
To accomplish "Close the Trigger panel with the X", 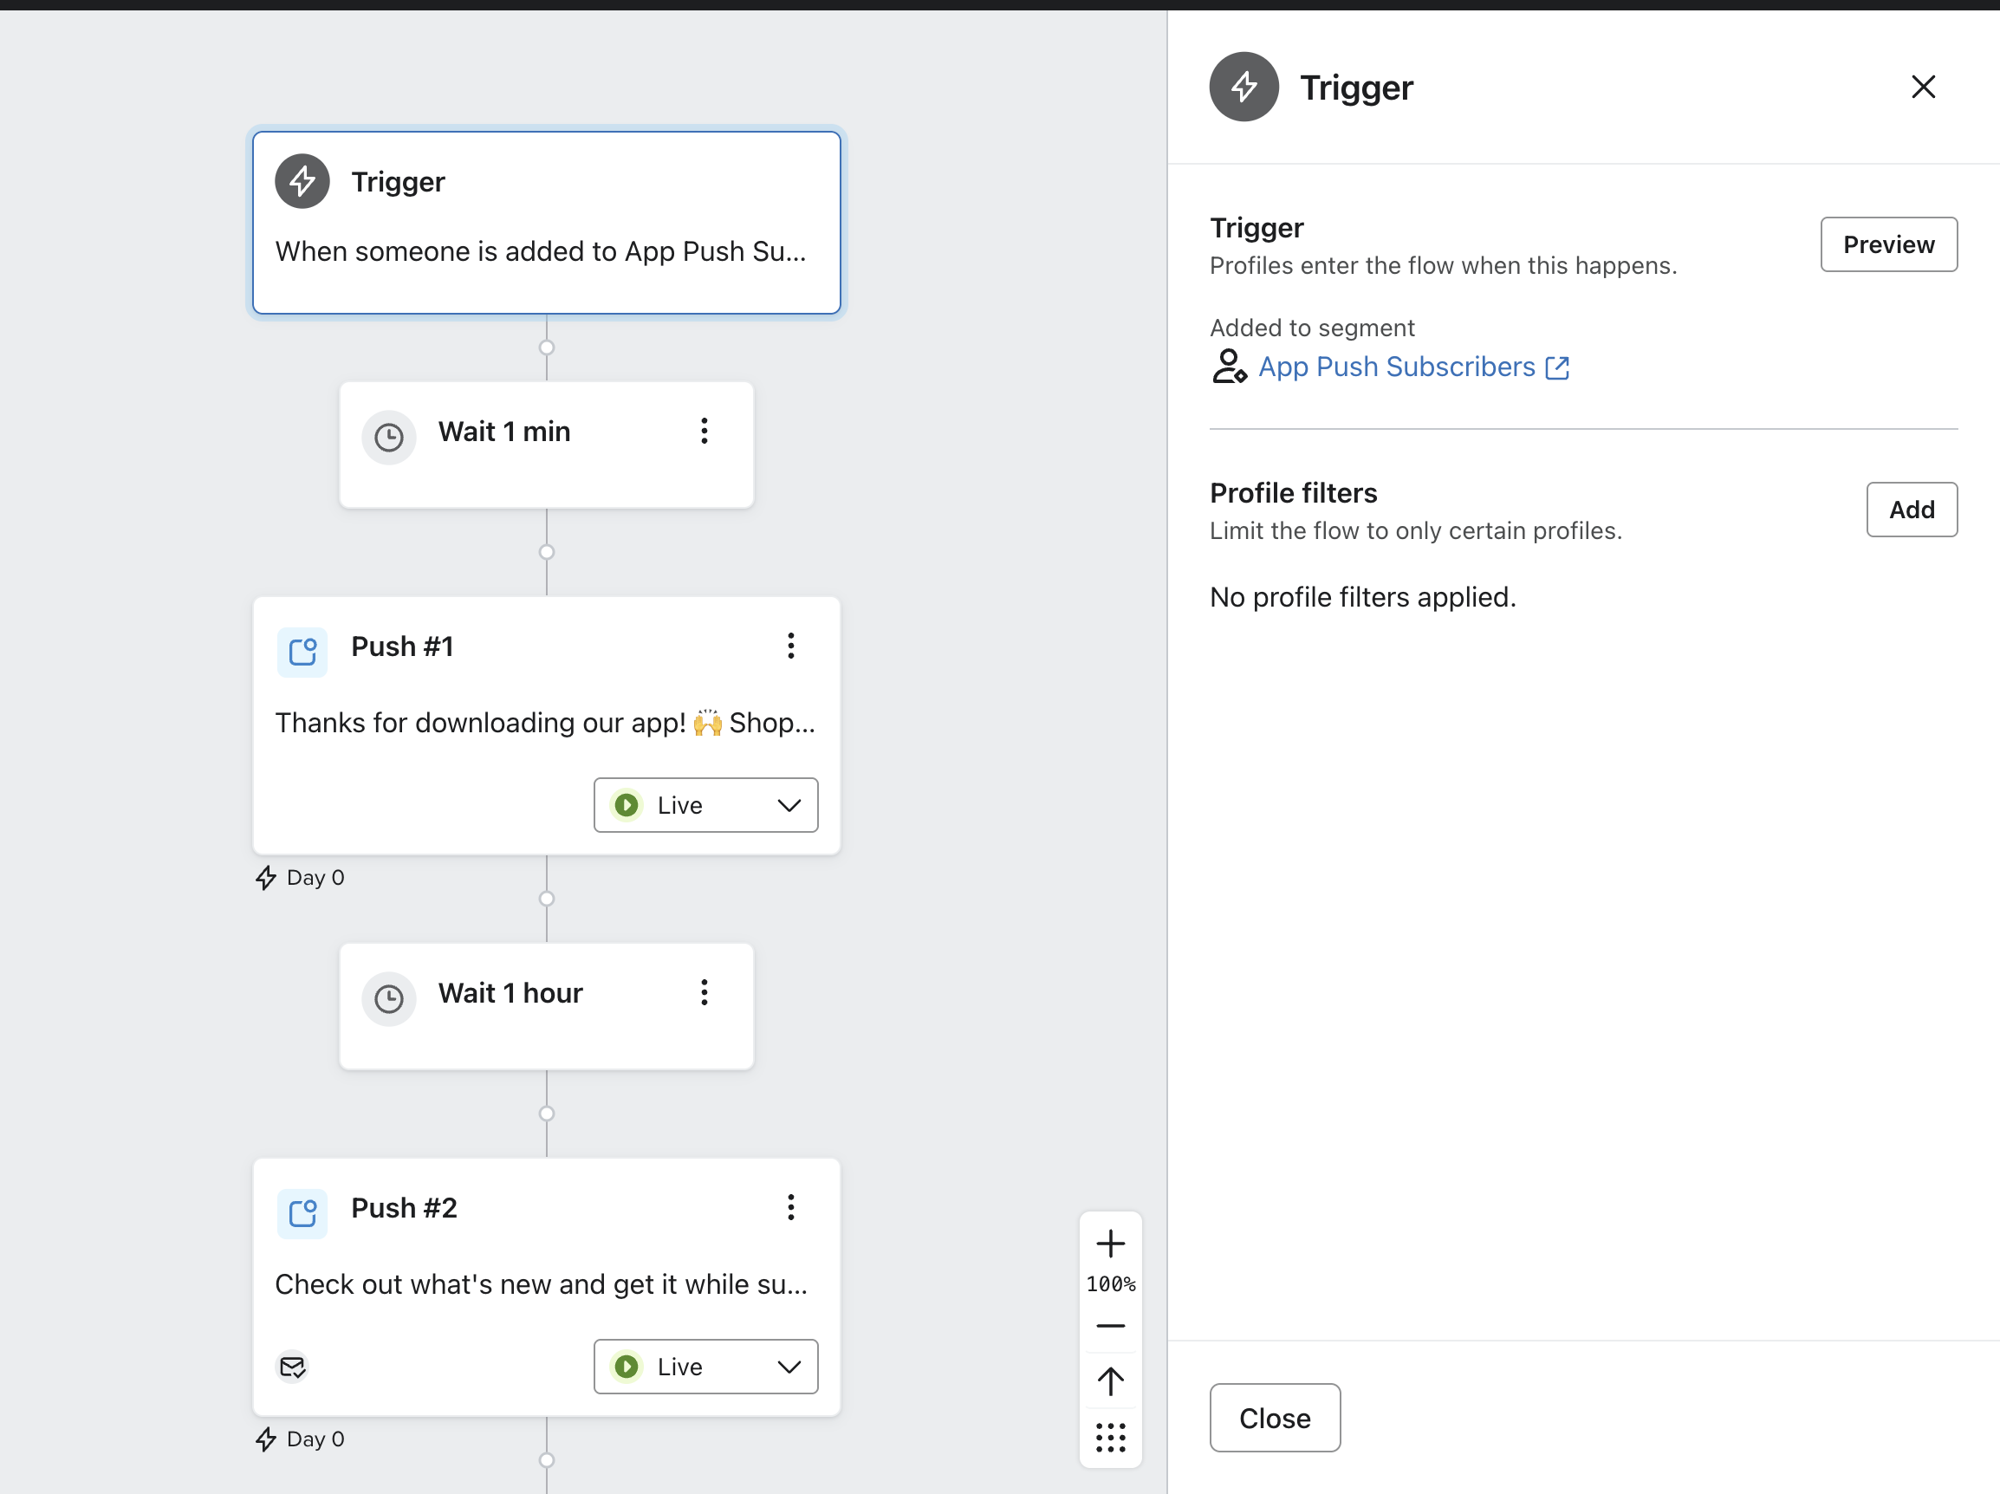I will 1923,87.
